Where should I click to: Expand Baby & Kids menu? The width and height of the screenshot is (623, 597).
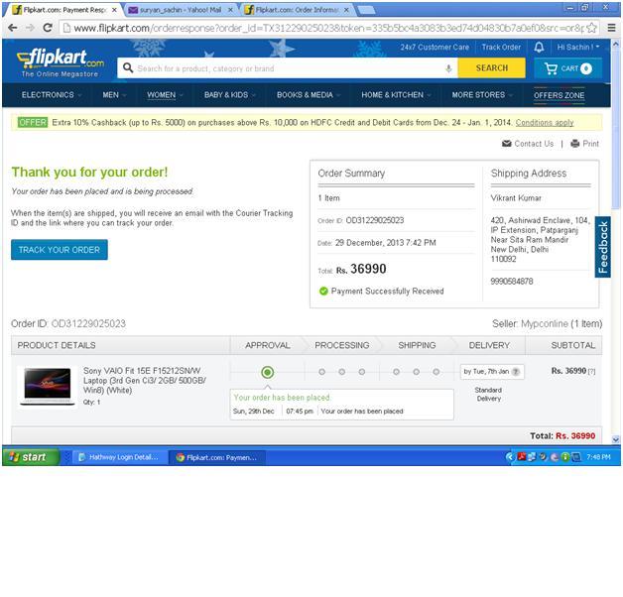[x=229, y=95]
